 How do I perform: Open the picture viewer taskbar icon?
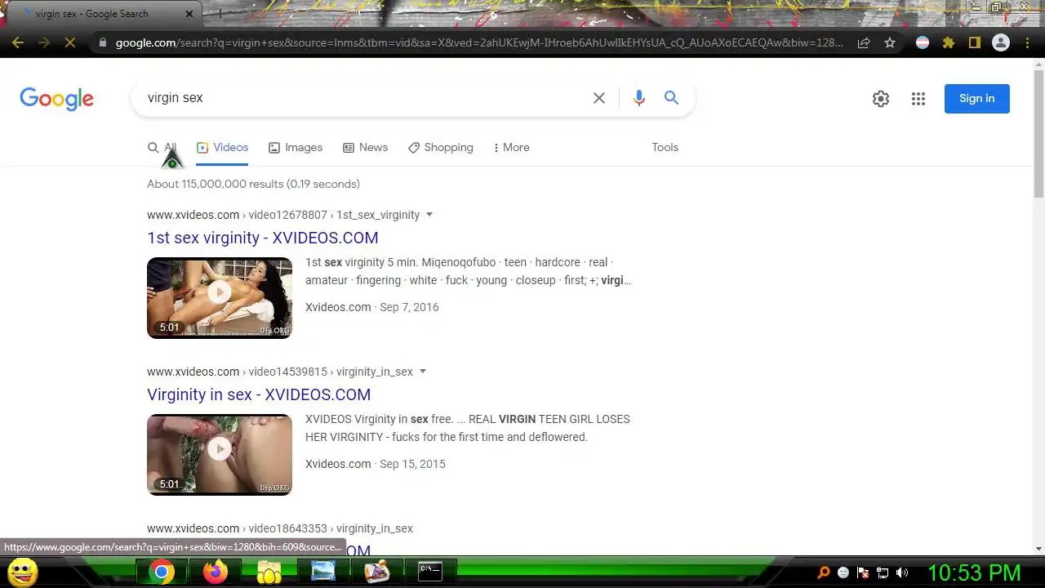point(323,572)
